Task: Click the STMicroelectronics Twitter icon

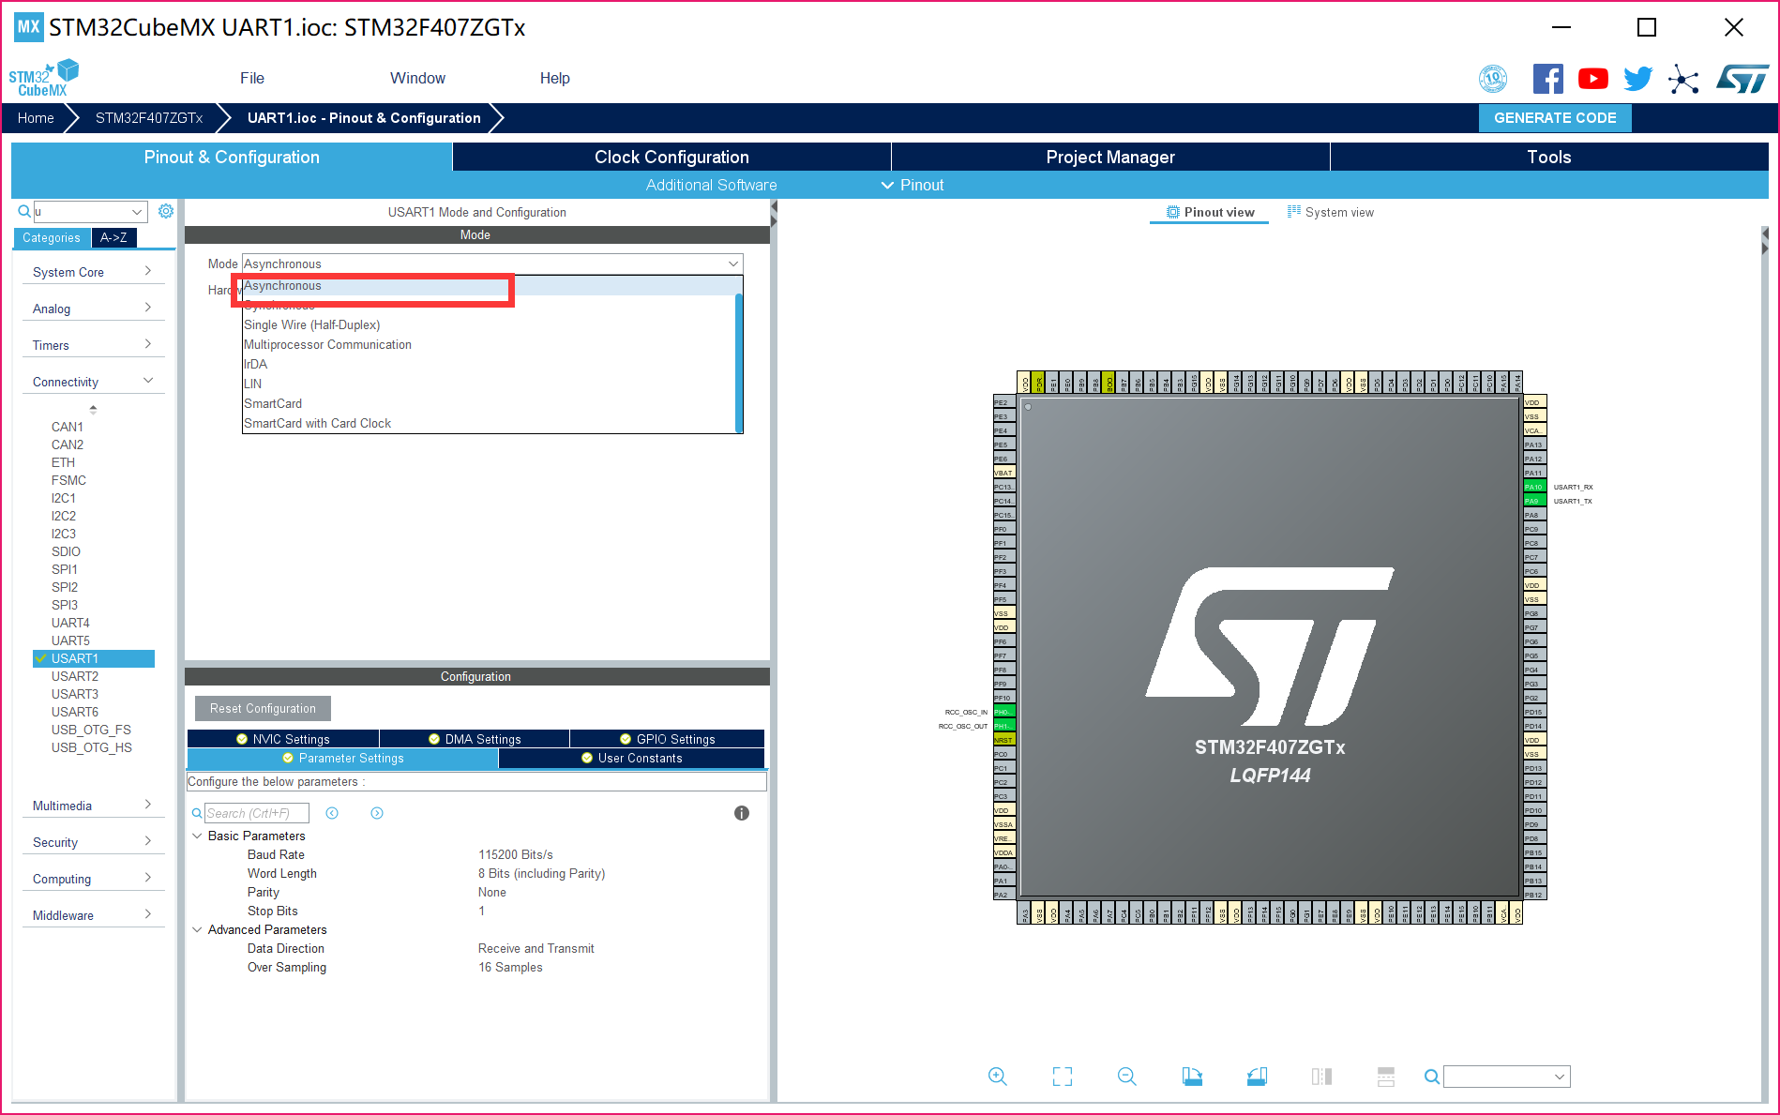Action: [1637, 79]
